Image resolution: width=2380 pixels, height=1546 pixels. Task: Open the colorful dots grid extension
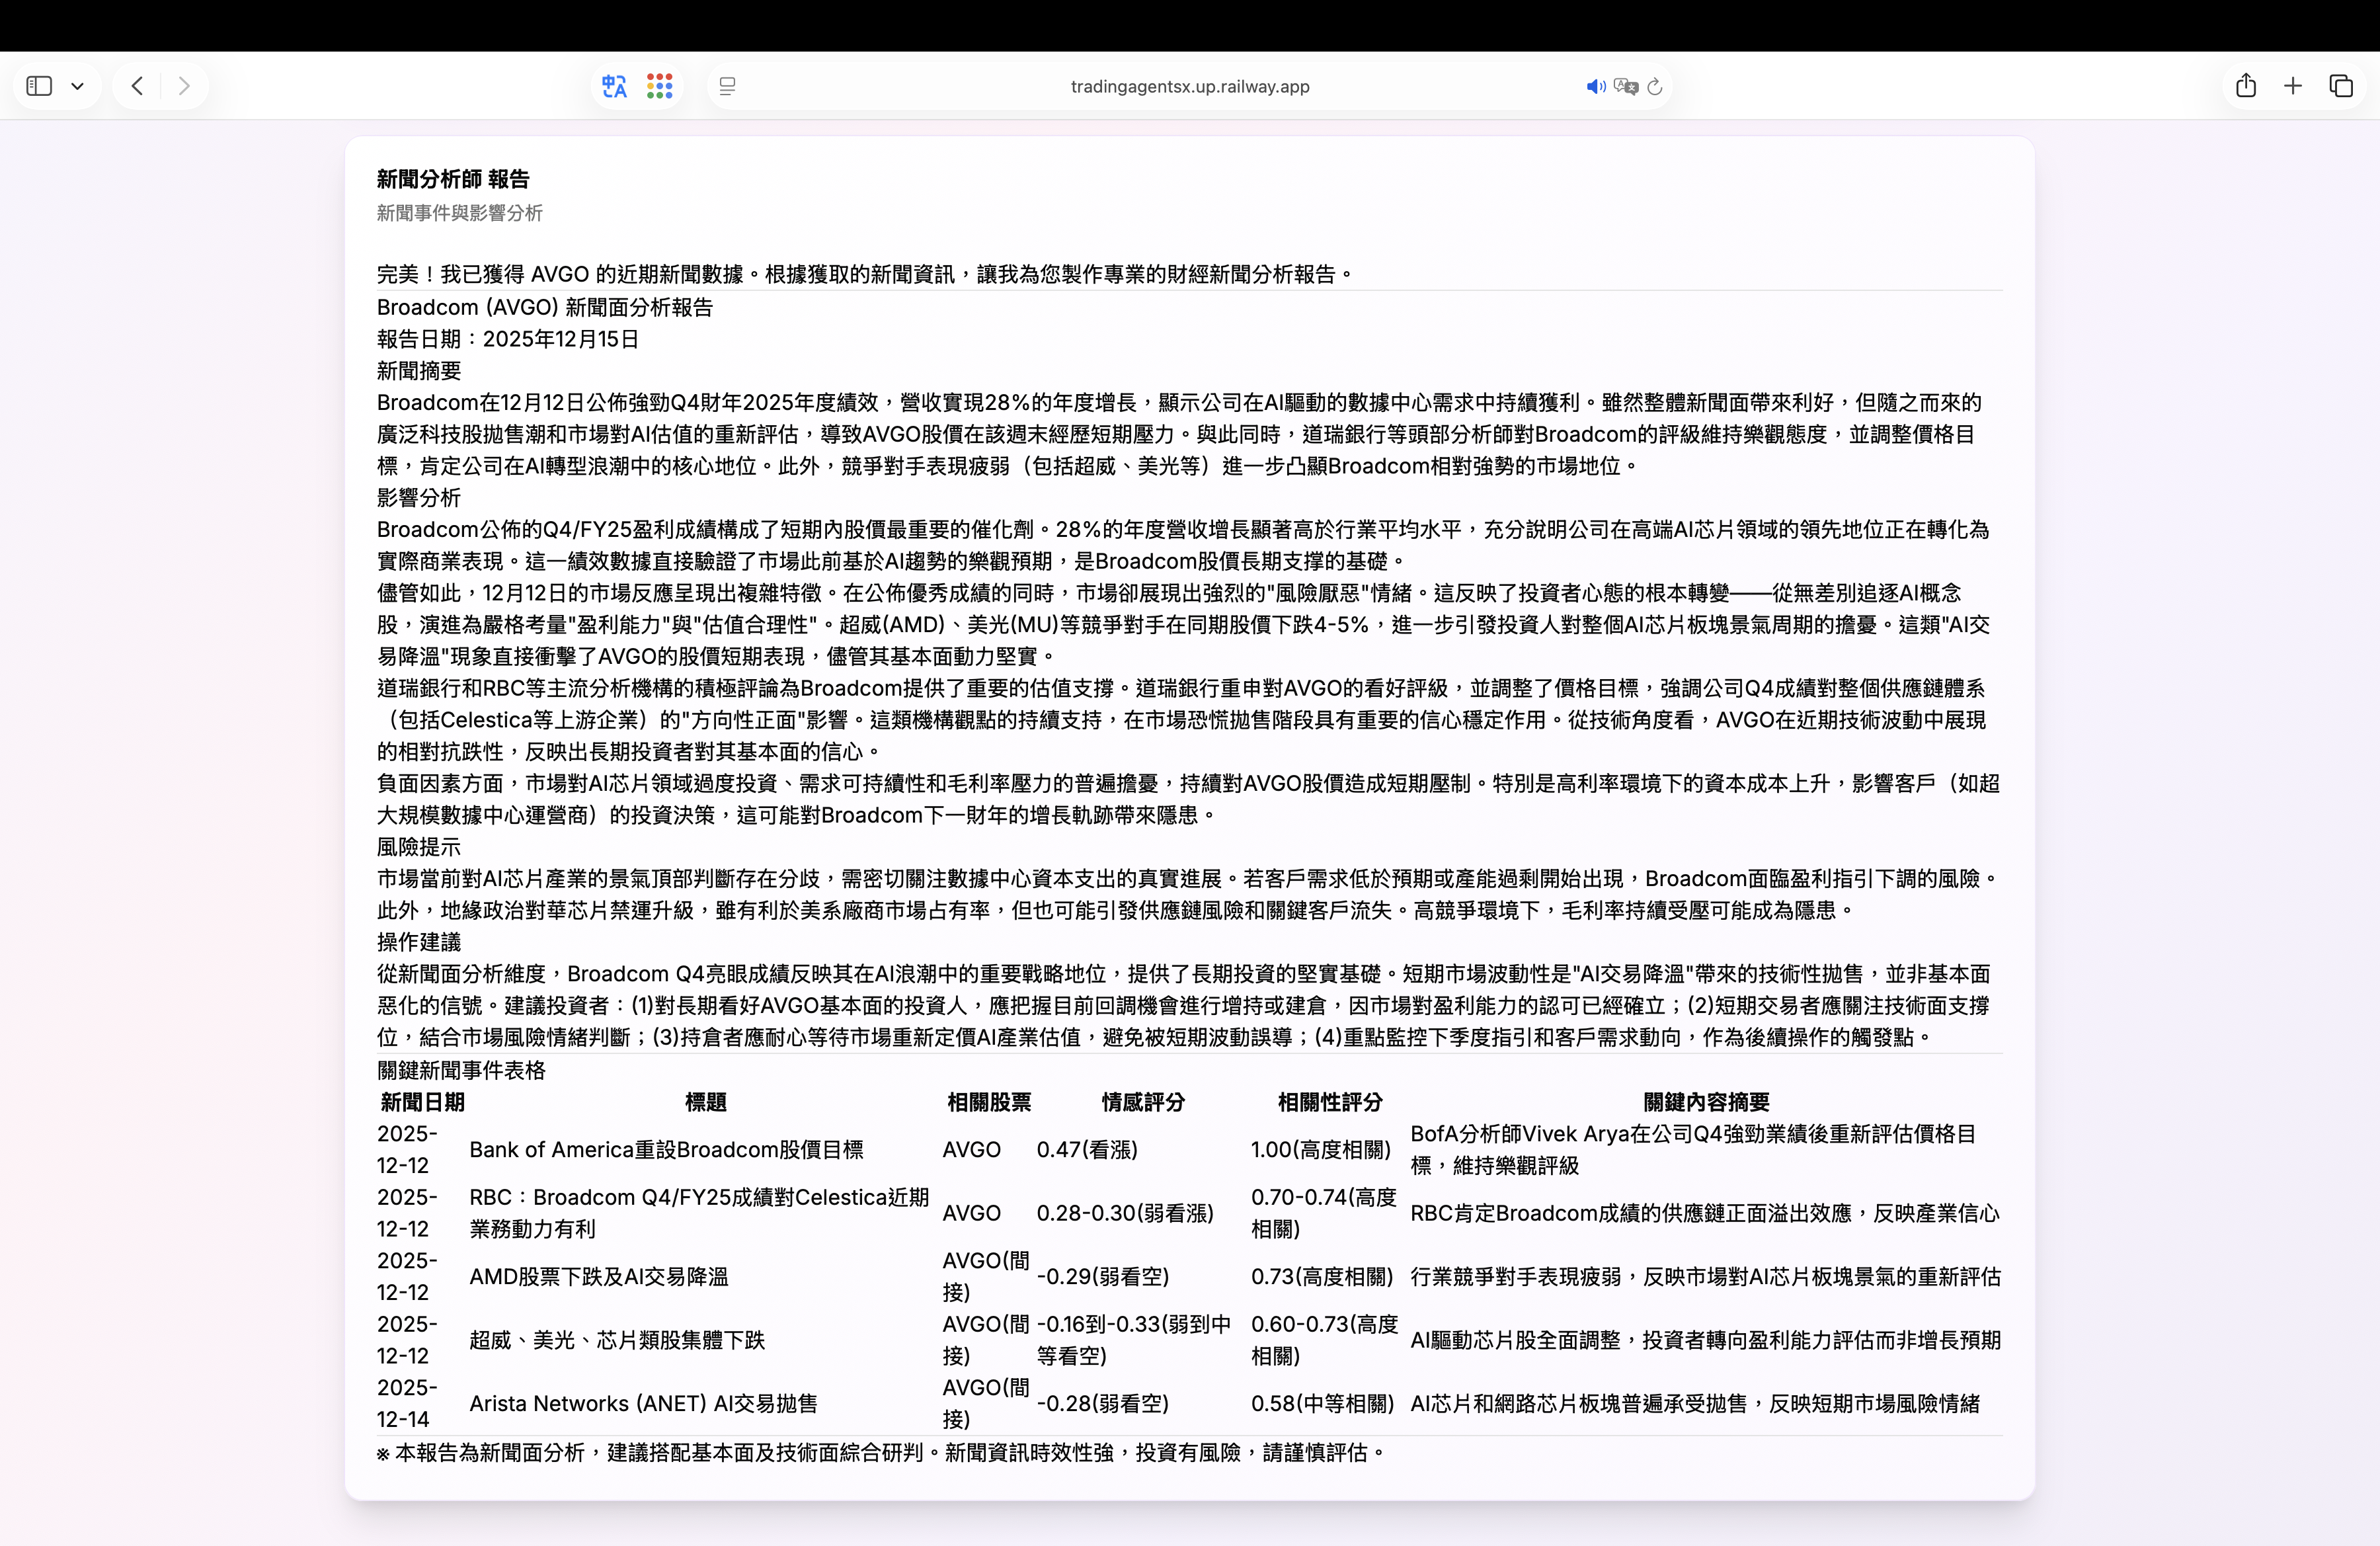[659, 86]
